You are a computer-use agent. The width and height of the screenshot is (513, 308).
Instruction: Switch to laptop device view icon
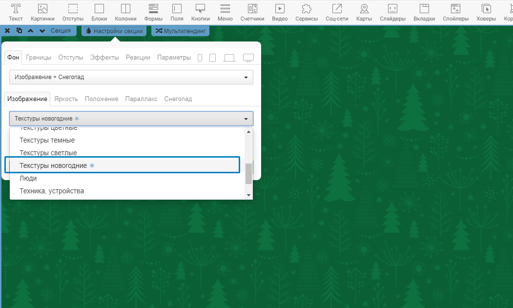point(229,58)
